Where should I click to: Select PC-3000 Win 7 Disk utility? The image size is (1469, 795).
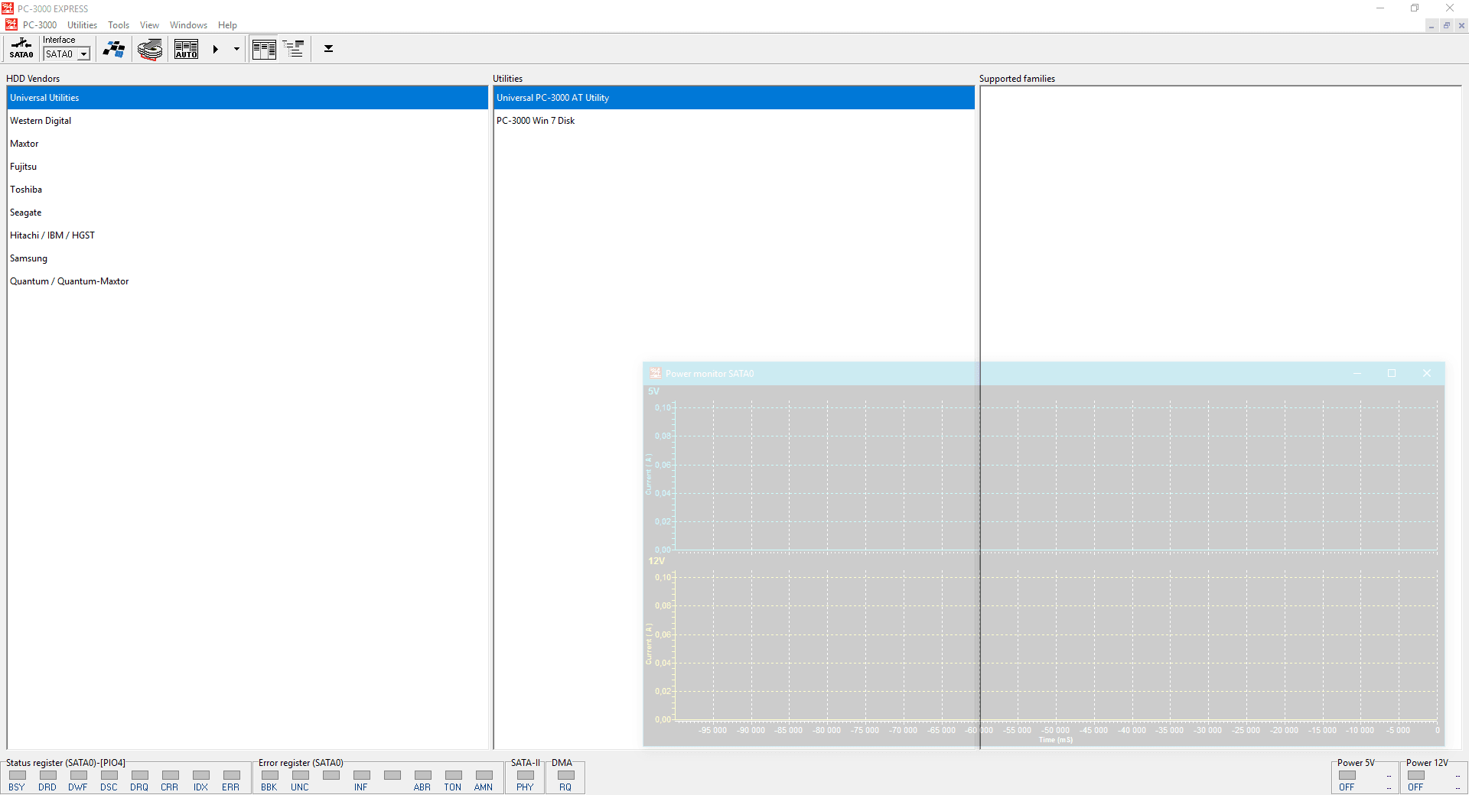pyautogui.click(x=734, y=121)
